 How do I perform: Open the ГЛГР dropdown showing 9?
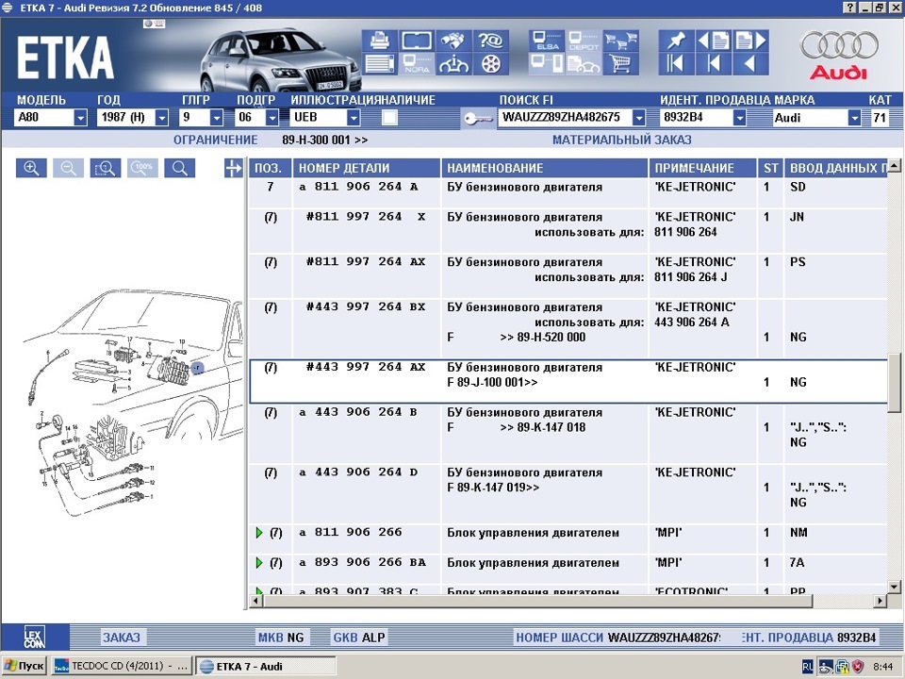(x=217, y=118)
